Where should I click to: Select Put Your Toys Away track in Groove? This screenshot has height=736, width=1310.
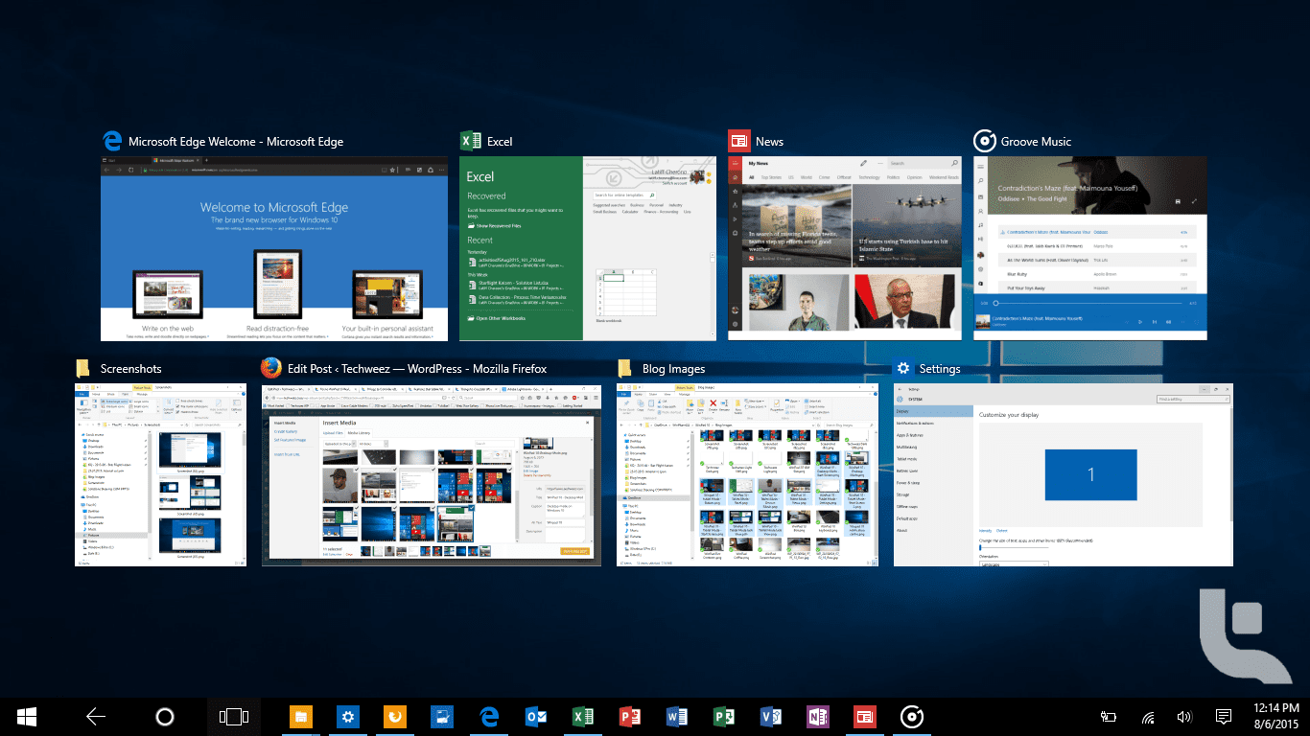tap(1097, 287)
